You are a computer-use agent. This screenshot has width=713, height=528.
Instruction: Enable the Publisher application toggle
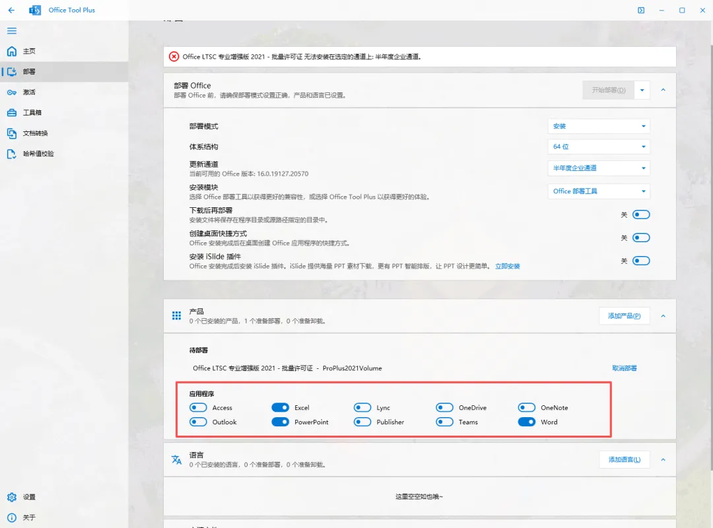pyautogui.click(x=362, y=422)
